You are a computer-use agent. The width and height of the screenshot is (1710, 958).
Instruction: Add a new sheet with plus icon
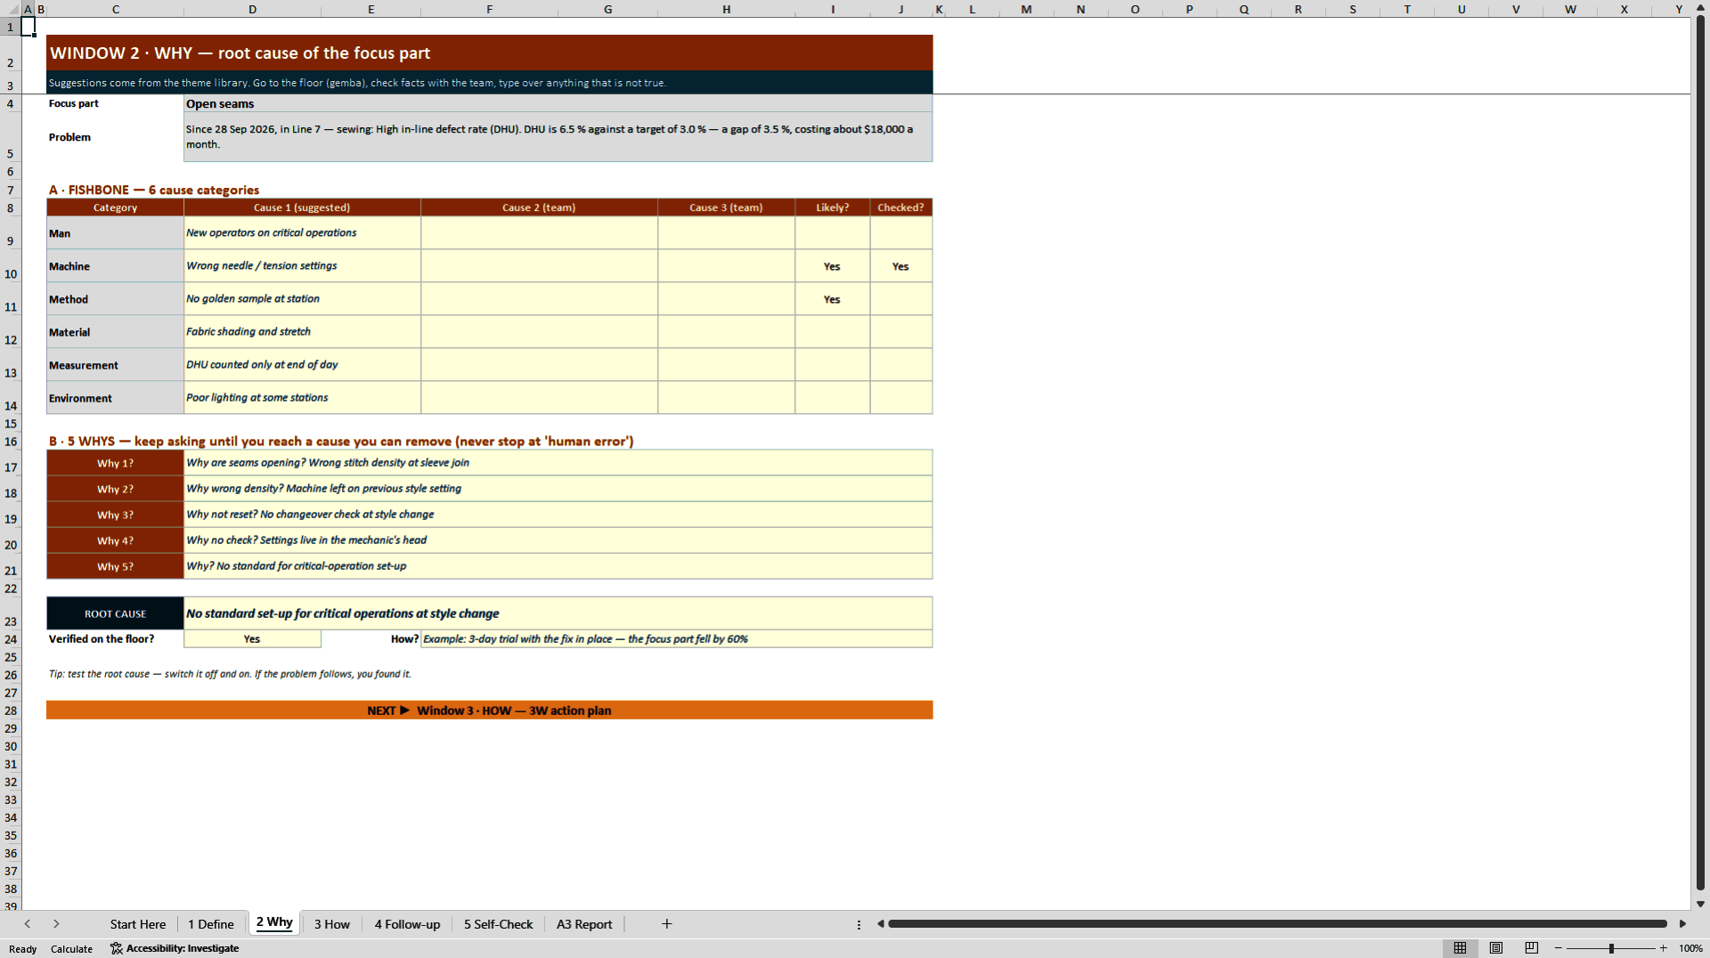tap(666, 924)
